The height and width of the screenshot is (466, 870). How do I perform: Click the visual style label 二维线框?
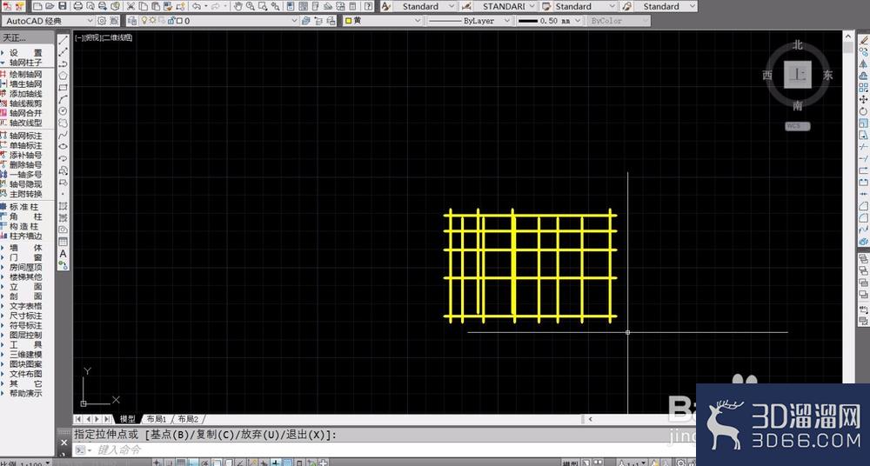point(117,37)
